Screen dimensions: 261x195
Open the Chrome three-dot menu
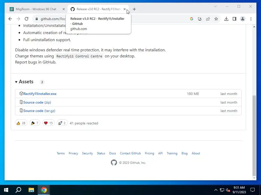pyautogui.click(x=251, y=19)
